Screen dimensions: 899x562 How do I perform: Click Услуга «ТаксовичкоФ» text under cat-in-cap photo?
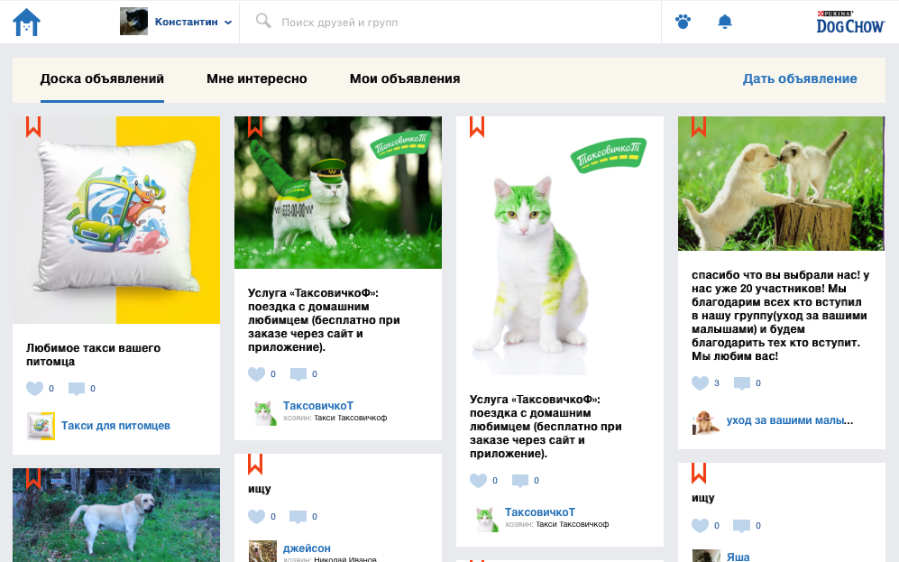pyautogui.click(x=324, y=320)
